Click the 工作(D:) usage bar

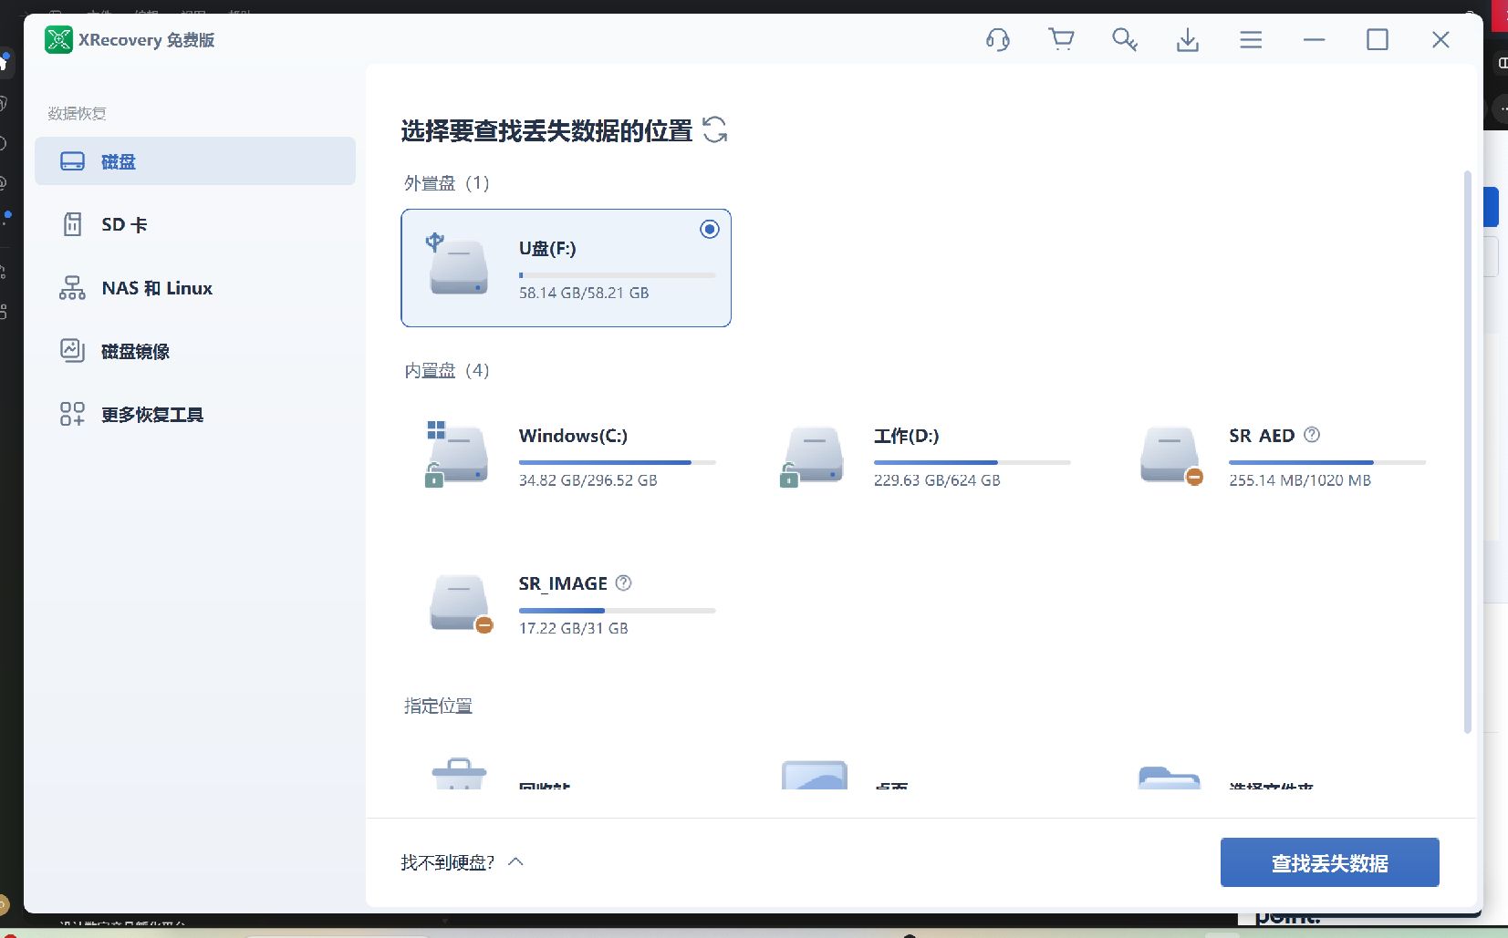972,462
